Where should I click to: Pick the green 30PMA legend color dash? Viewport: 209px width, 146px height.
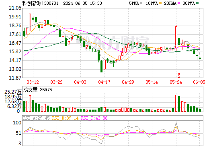(197, 3)
